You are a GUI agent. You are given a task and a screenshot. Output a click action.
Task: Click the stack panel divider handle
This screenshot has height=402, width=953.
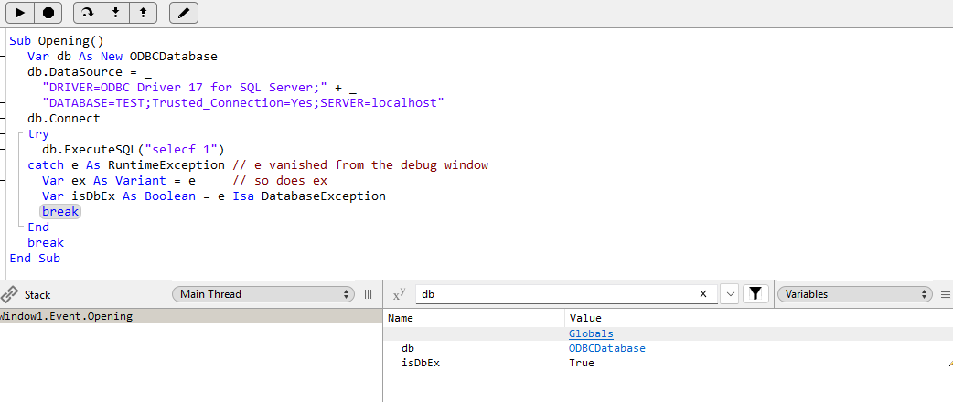[368, 294]
